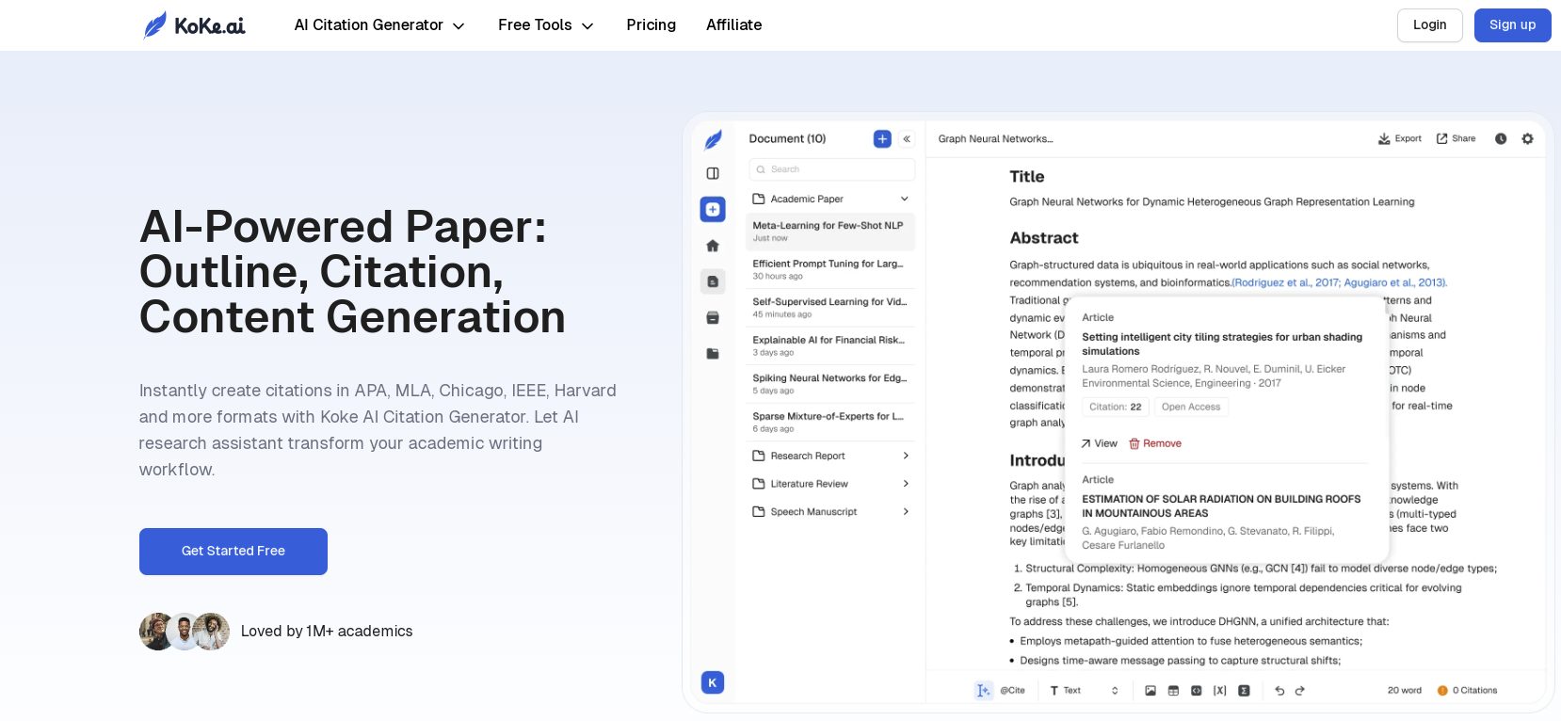Open the Free Tools dropdown
This screenshot has height=721, width=1561.
546,25
